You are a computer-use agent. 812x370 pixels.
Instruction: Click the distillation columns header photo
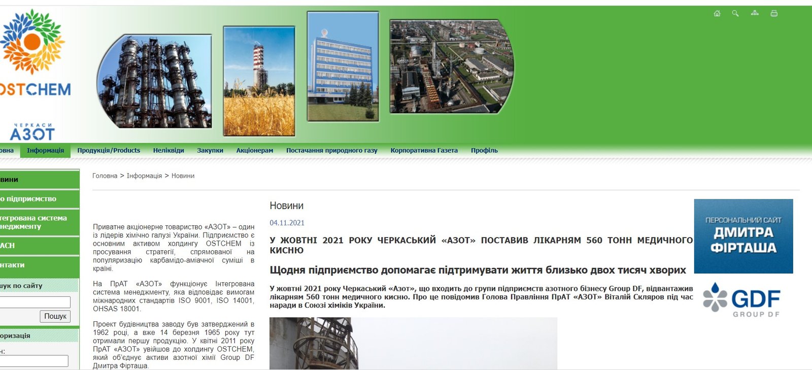(x=154, y=81)
